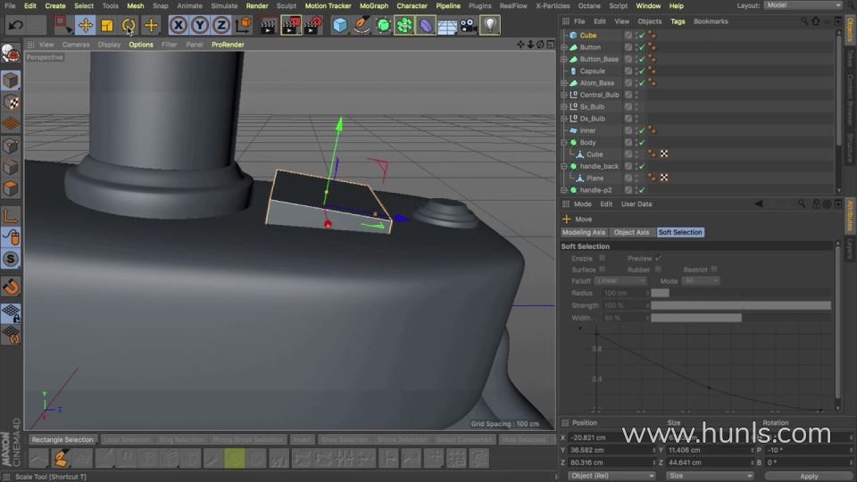Click the Make Editable icon
Image resolution: width=857 pixels, height=482 pixels.
[11, 53]
